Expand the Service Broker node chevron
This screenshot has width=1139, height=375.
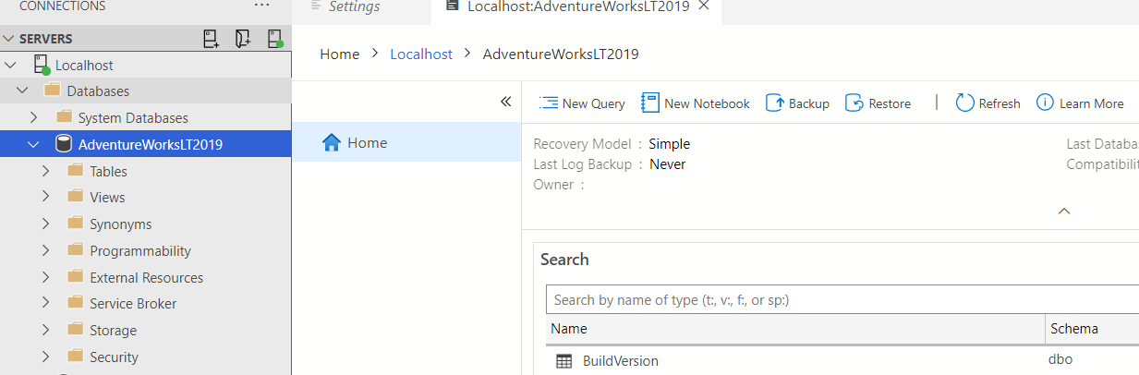pyautogui.click(x=45, y=303)
